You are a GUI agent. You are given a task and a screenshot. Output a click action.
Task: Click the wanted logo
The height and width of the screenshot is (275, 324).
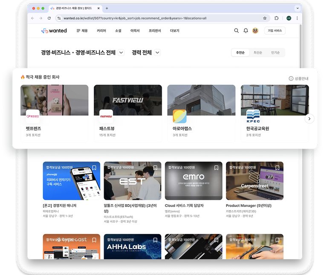(x=54, y=31)
